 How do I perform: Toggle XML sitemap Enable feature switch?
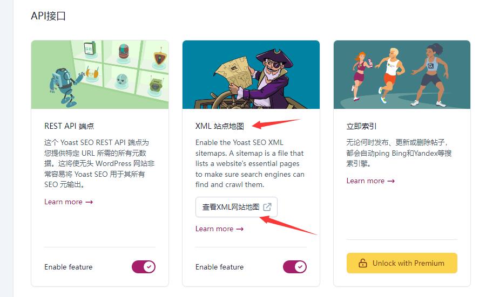coord(295,267)
